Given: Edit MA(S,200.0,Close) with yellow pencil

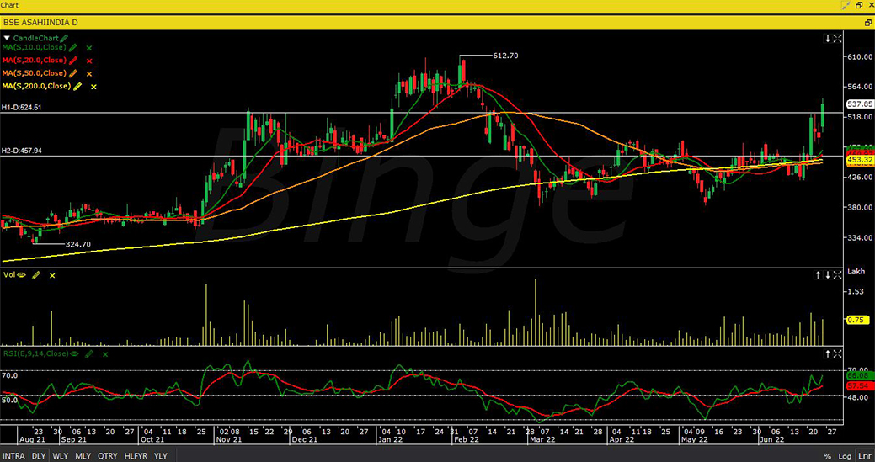Looking at the screenshot, I should pyautogui.click(x=77, y=86).
